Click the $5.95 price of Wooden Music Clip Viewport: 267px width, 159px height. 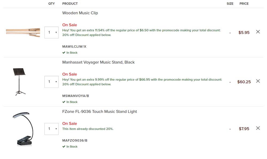coord(244,33)
